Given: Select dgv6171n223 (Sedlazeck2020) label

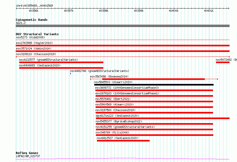Looking at the screenshot, I should tap(117, 116).
